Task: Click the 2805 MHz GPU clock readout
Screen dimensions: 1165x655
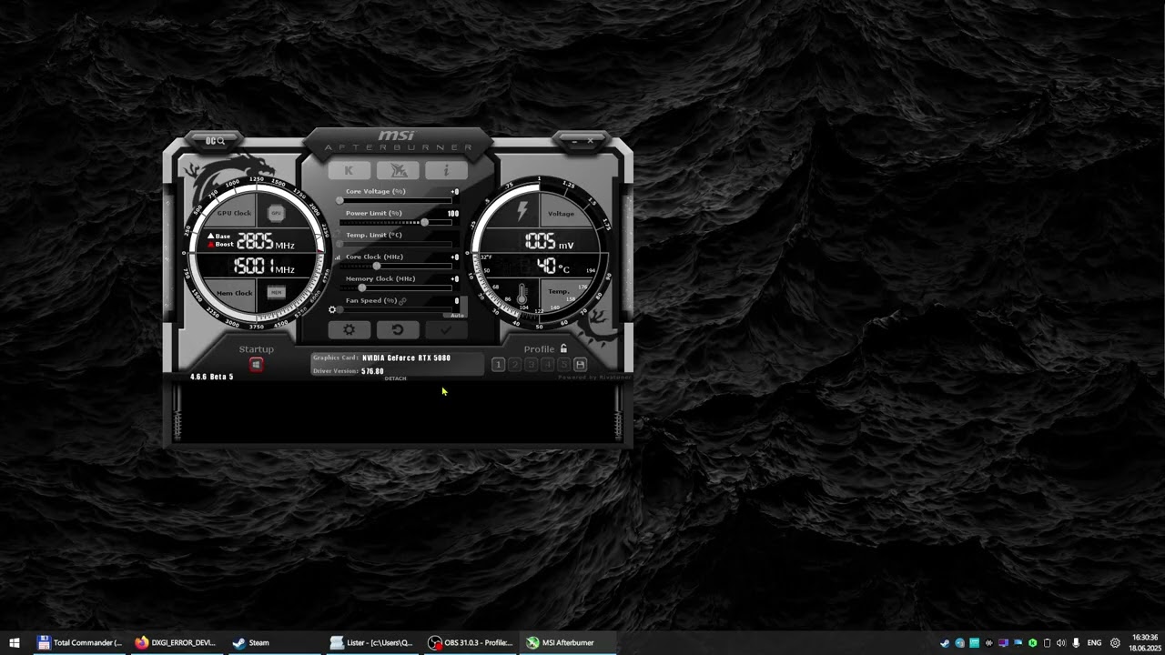Action: click(x=266, y=242)
